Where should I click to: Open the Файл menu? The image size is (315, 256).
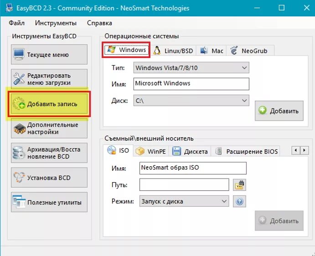point(17,23)
